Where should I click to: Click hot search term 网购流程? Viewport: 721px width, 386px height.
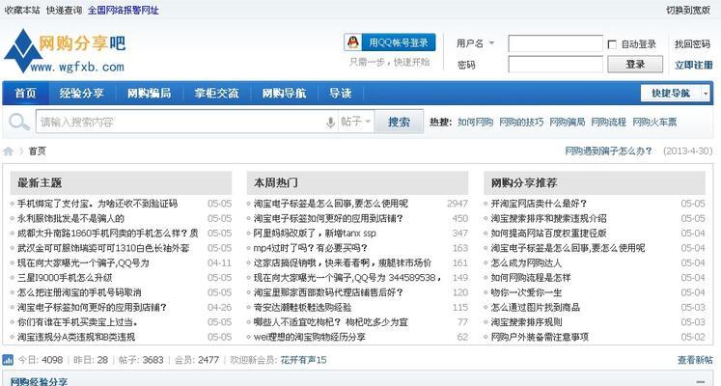pyautogui.click(x=608, y=123)
